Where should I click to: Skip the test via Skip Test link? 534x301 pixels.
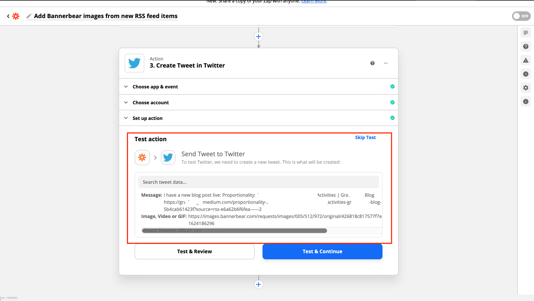[x=365, y=138]
